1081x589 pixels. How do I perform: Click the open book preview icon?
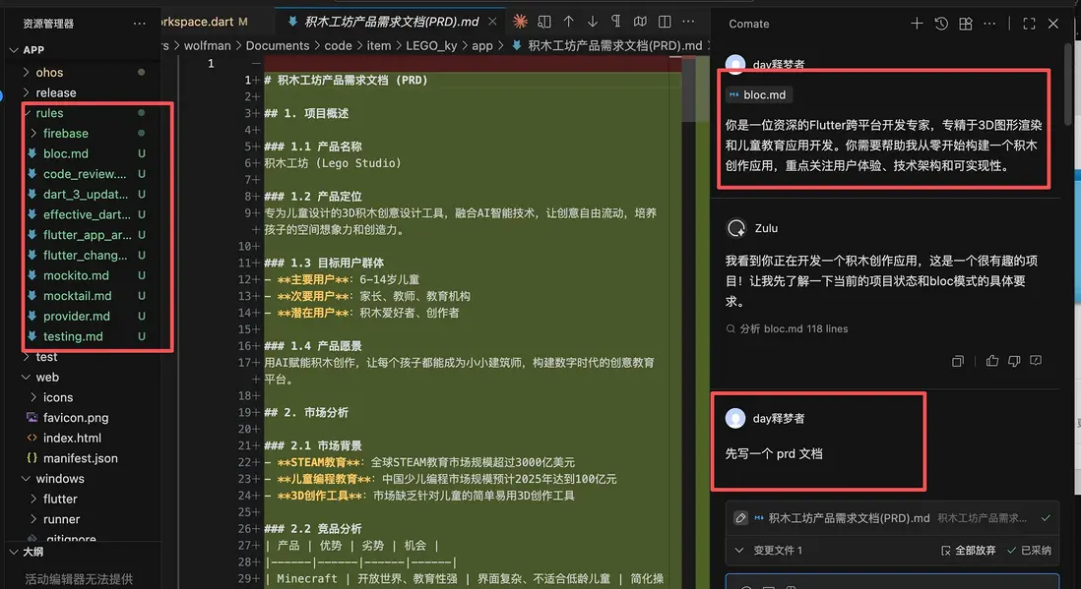tap(641, 22)
